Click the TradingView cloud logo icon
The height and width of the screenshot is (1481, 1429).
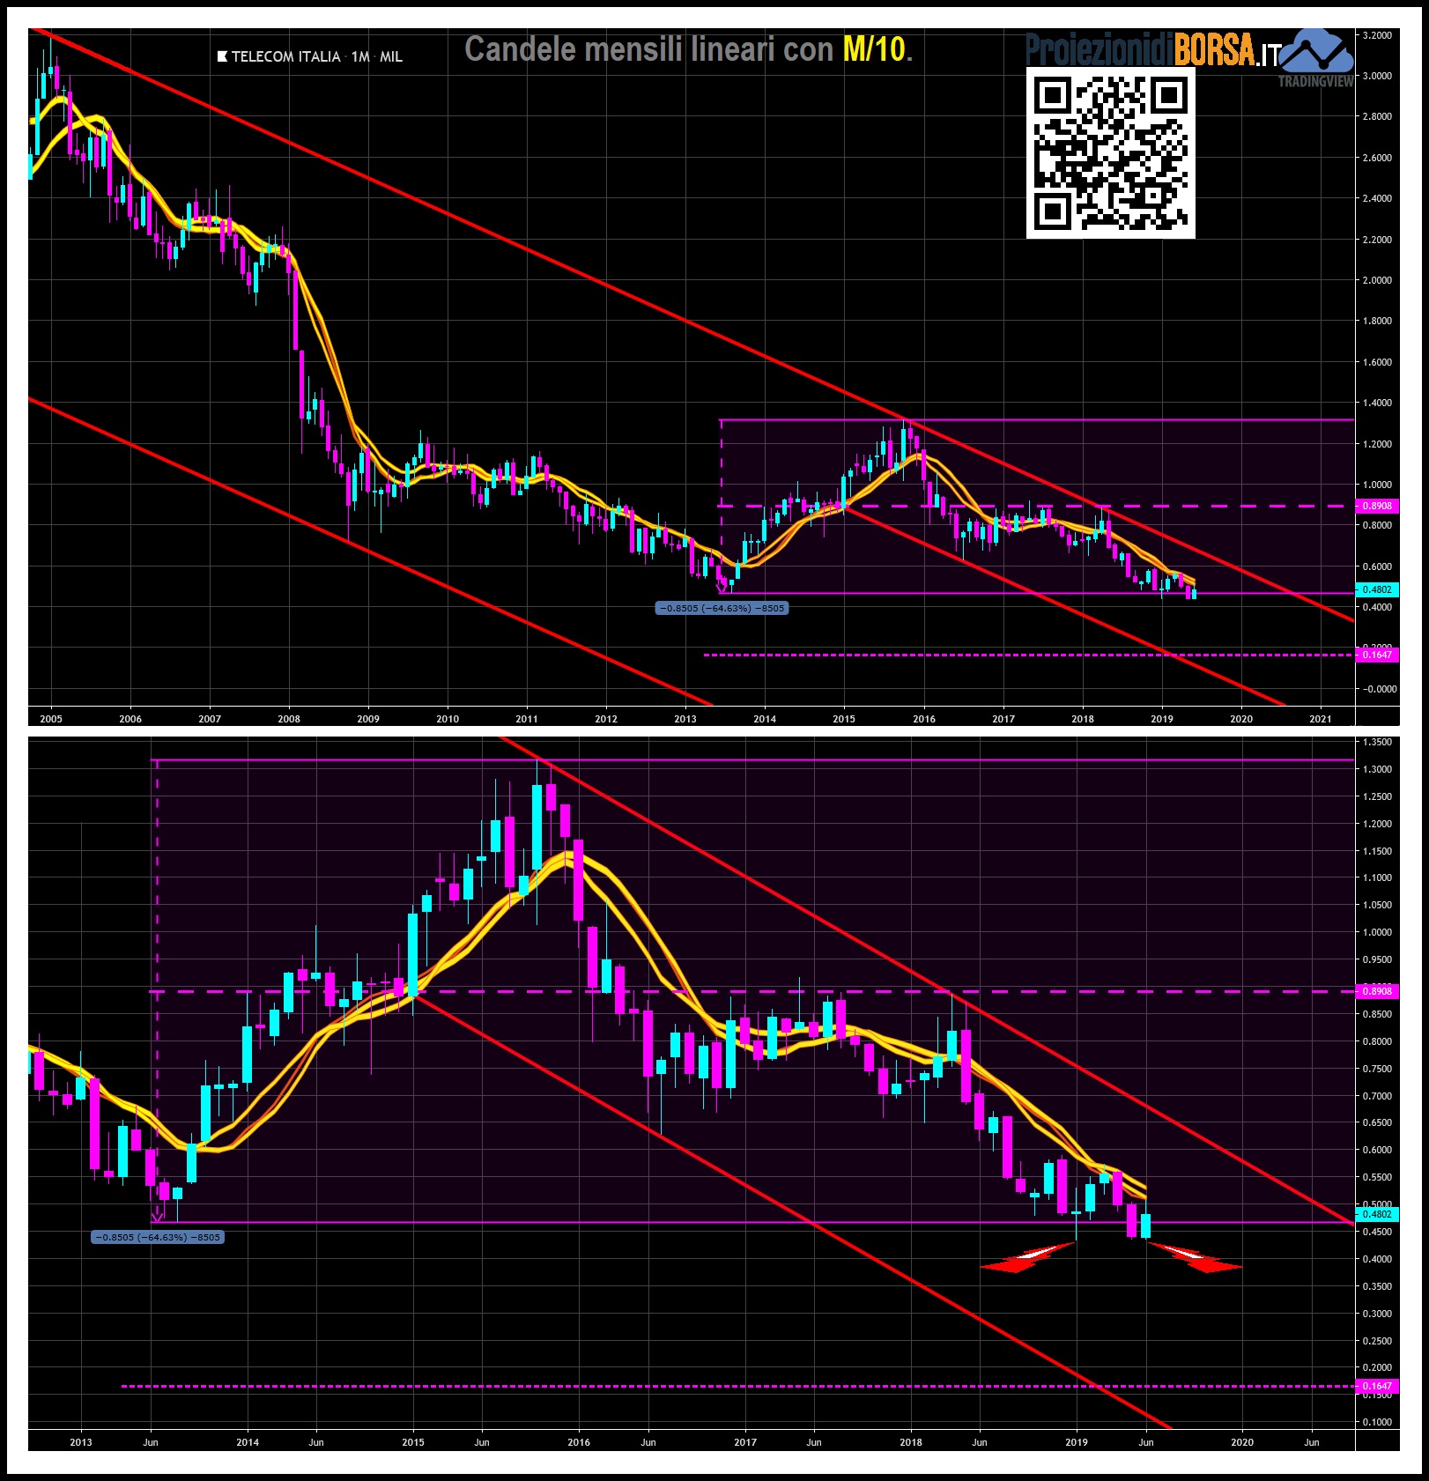1316,50
